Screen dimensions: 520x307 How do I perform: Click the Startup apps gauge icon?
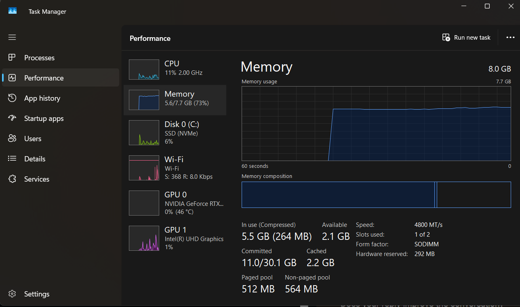pos(12,119)
